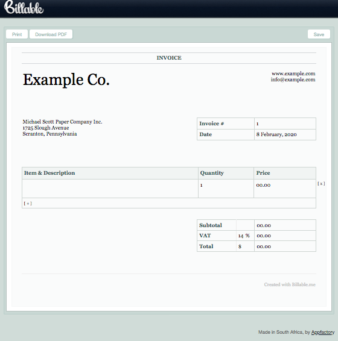This screenshot has height=341, width=338.
Task: Edit the line item quantity
Action: pyautogui.click(x=226, y=189)
